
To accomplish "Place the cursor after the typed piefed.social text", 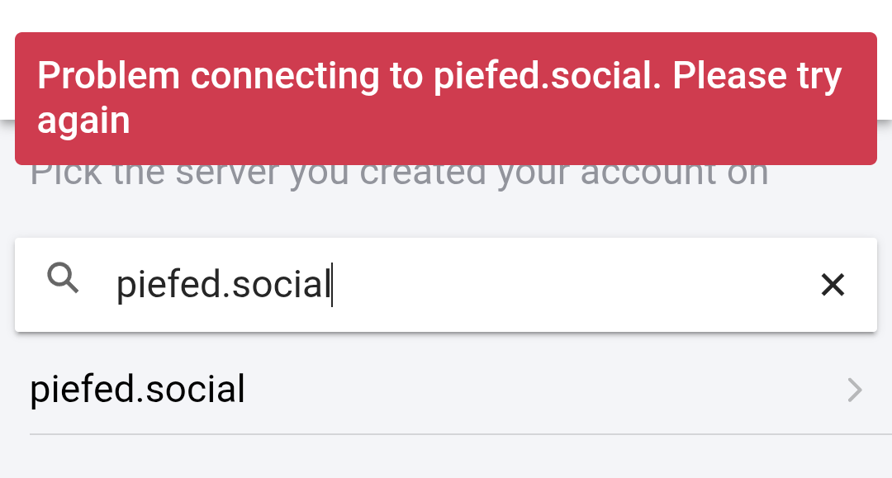I will (x=332, y=285).
